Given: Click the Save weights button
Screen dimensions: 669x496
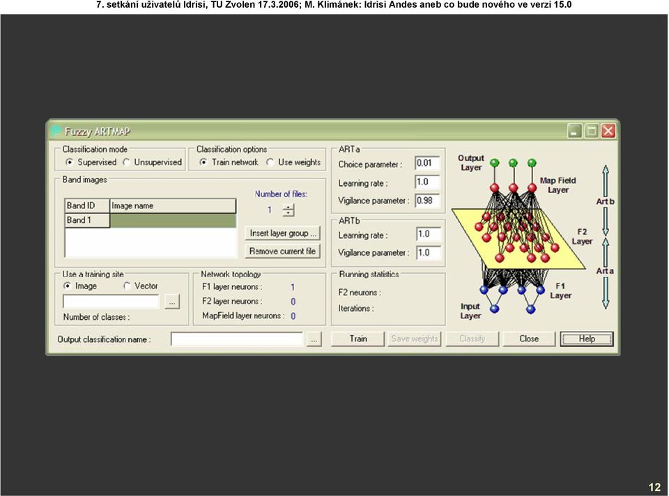Looking at the screenshot, I should pyautogui.click(x=414, y=339).
